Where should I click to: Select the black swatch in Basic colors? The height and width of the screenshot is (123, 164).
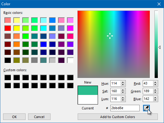[x=8, y=60]
